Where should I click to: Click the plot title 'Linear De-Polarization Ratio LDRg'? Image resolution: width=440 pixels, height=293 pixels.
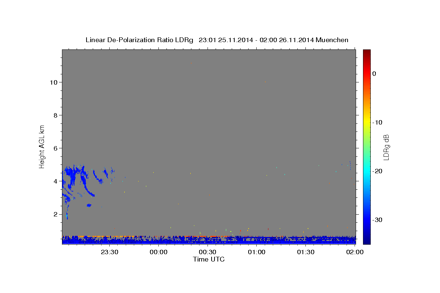click(139, 40)
